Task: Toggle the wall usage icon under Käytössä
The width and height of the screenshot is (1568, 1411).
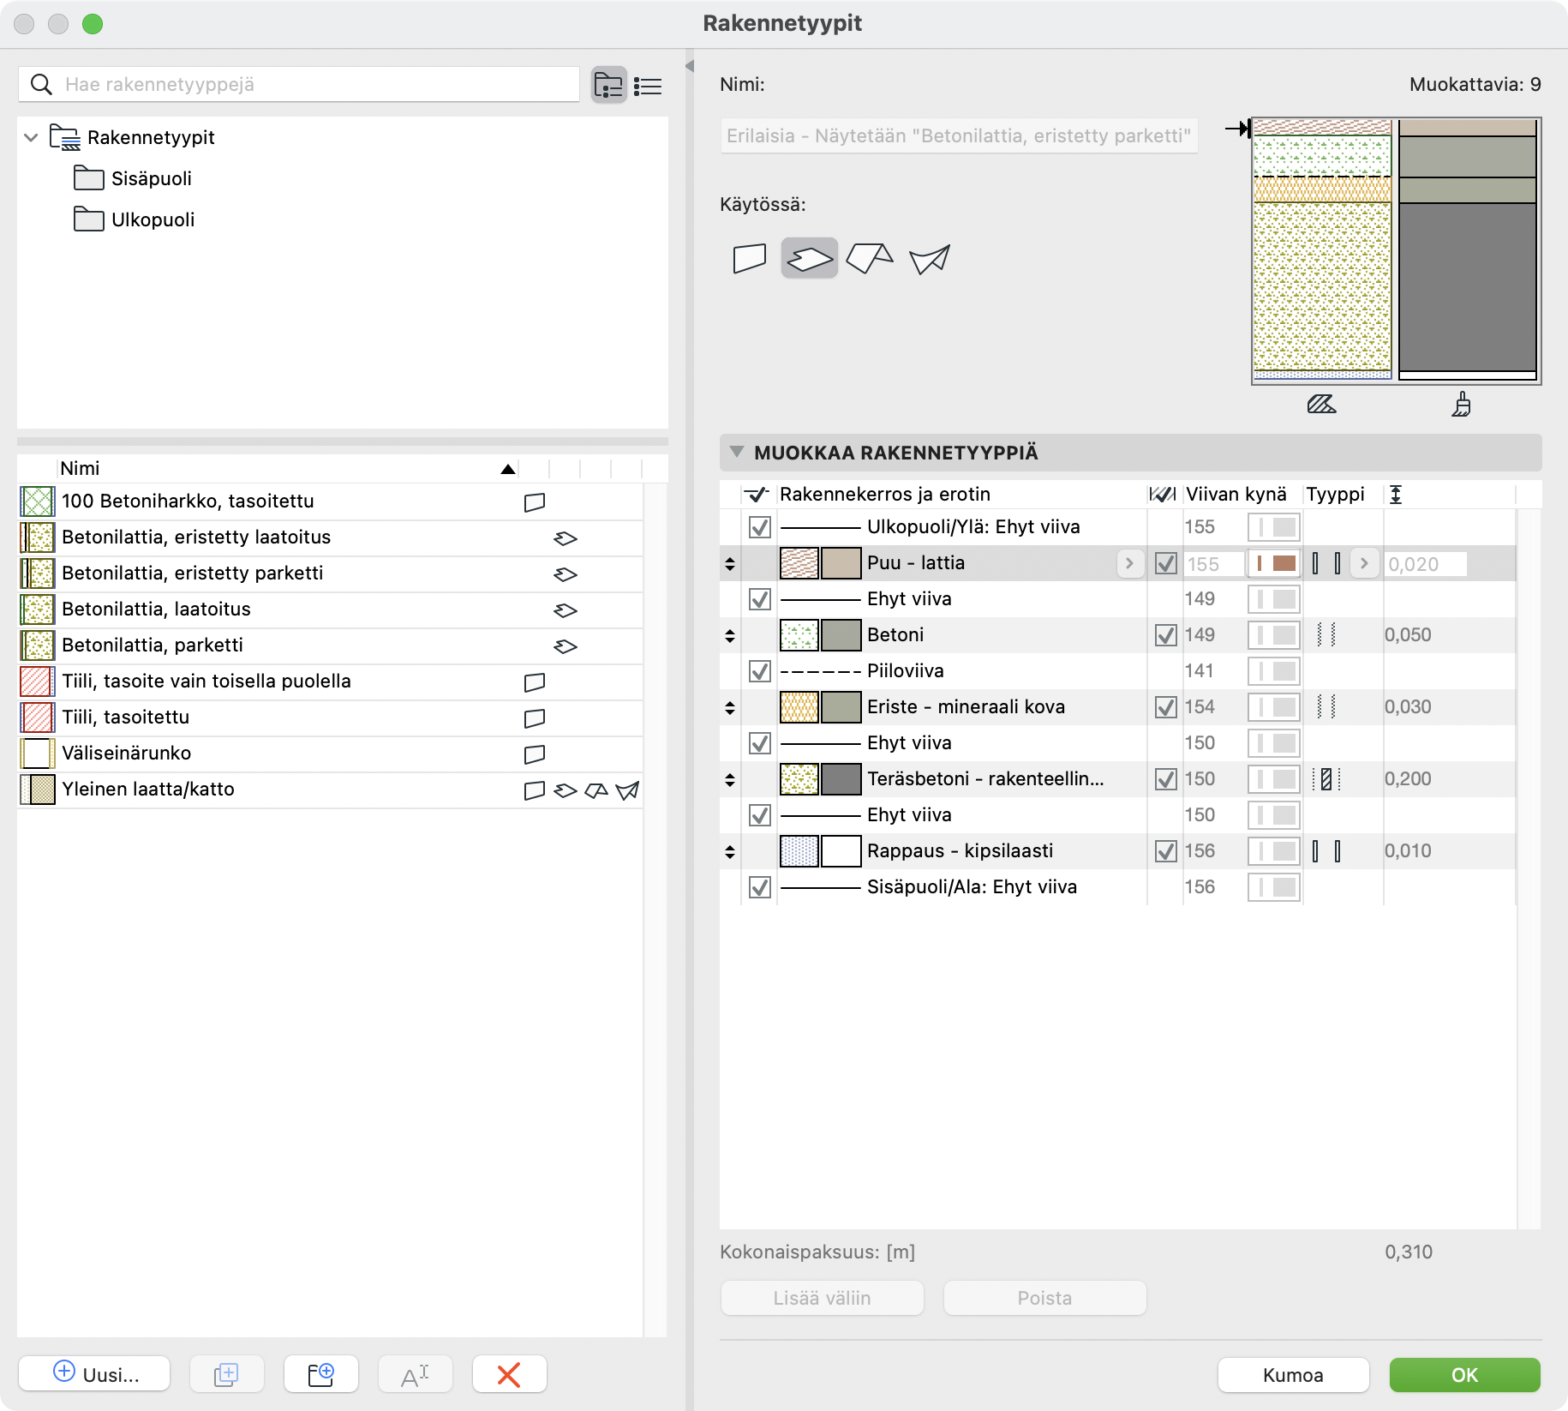Action: tap(750, 258)
